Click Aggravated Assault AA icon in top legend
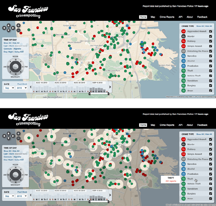216x206 pixels. coord(183,31)
